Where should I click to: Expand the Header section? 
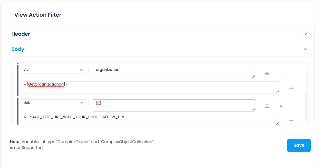(x=305, y=34)
